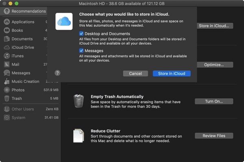Select the Music Creation label in the sidebar
The height and width of the screenshot is (162, 244).
26,81
